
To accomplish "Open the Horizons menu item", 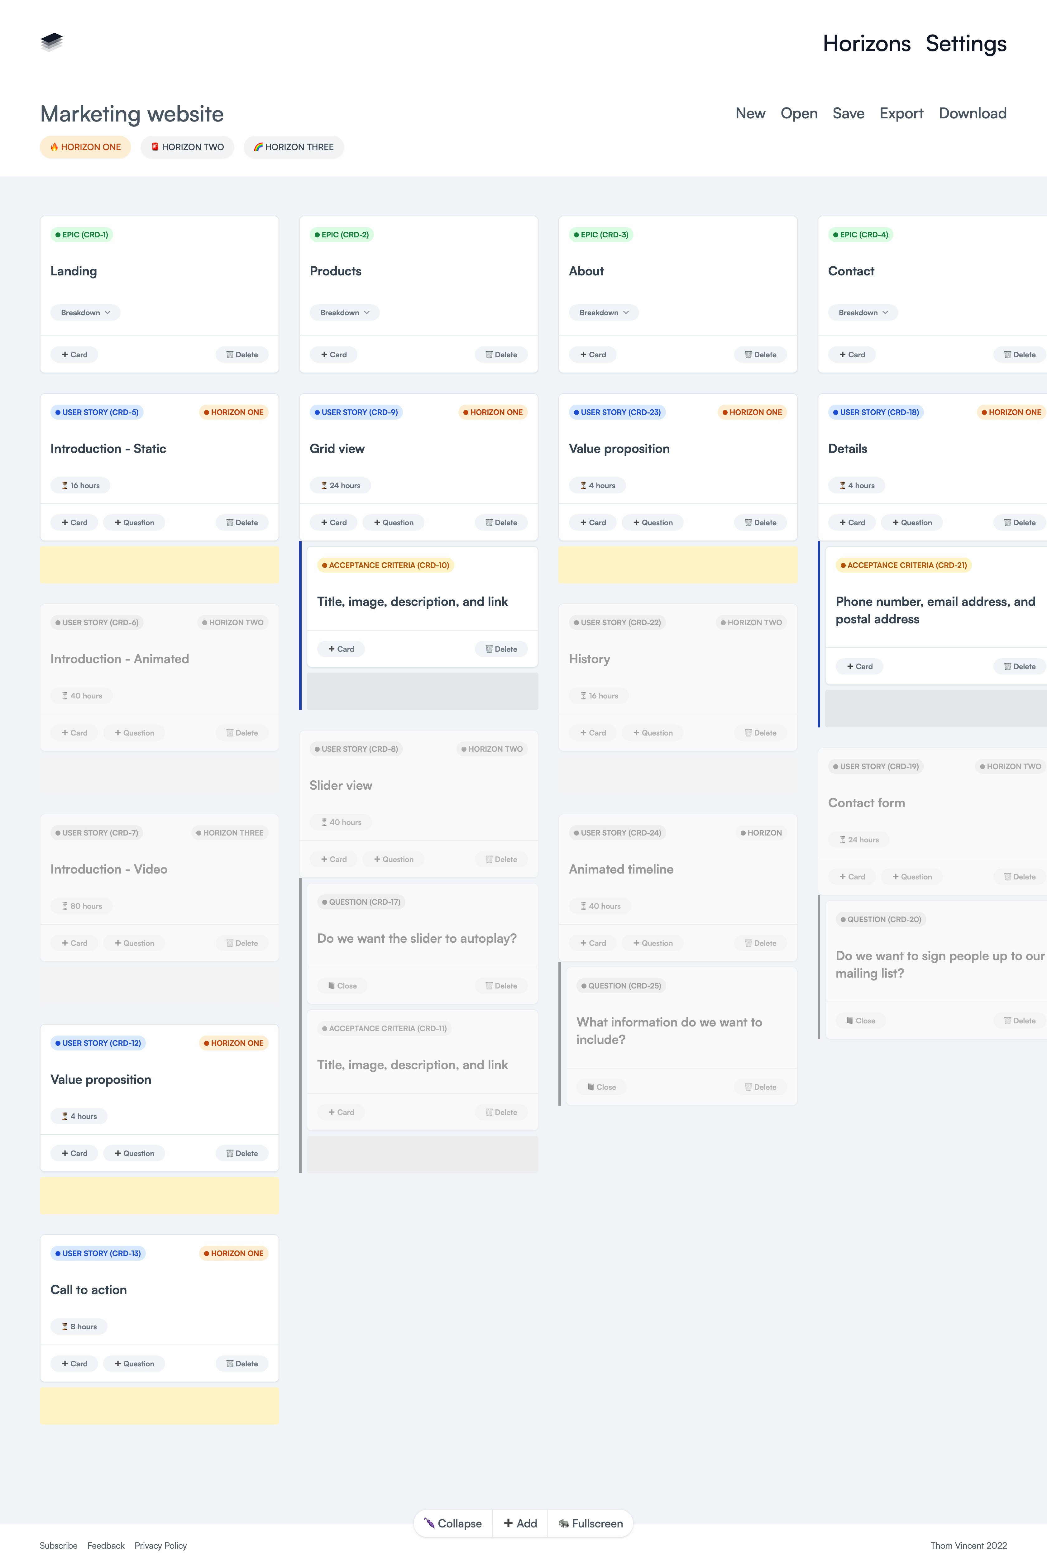I will click(866, 43).
